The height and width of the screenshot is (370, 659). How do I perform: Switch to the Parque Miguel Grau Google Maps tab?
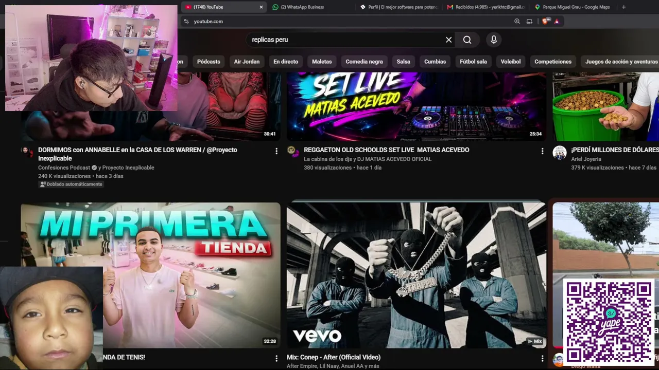[574, 7]
